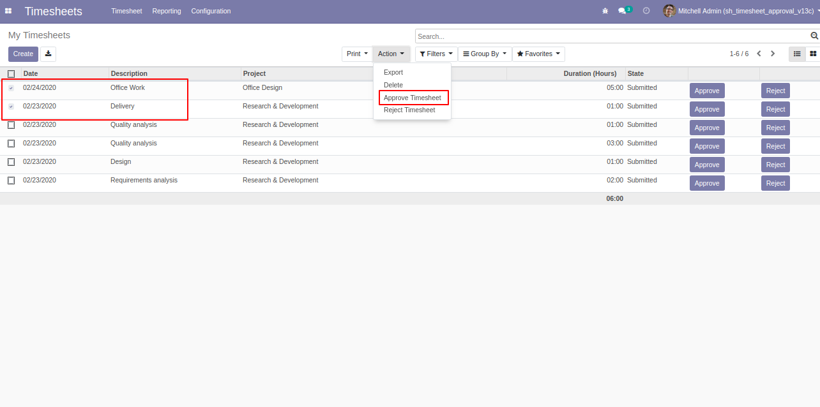The image size is (820, 407).
Task: Check the Design row checkbox
Action: [11, 162]
